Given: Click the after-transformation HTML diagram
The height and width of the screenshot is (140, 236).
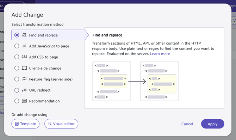Looking at the screenshot, I should coord(160,81).
